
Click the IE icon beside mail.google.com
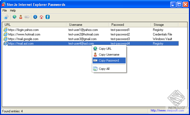pyautogui.click(x=5, y=39)
